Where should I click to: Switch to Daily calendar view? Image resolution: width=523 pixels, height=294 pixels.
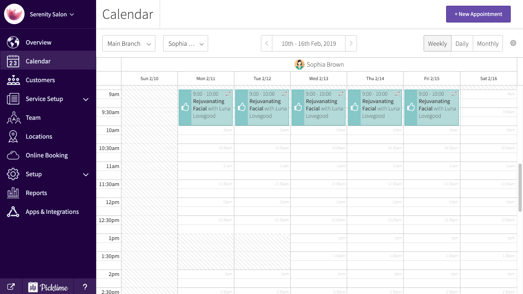(x=462, y=43)
